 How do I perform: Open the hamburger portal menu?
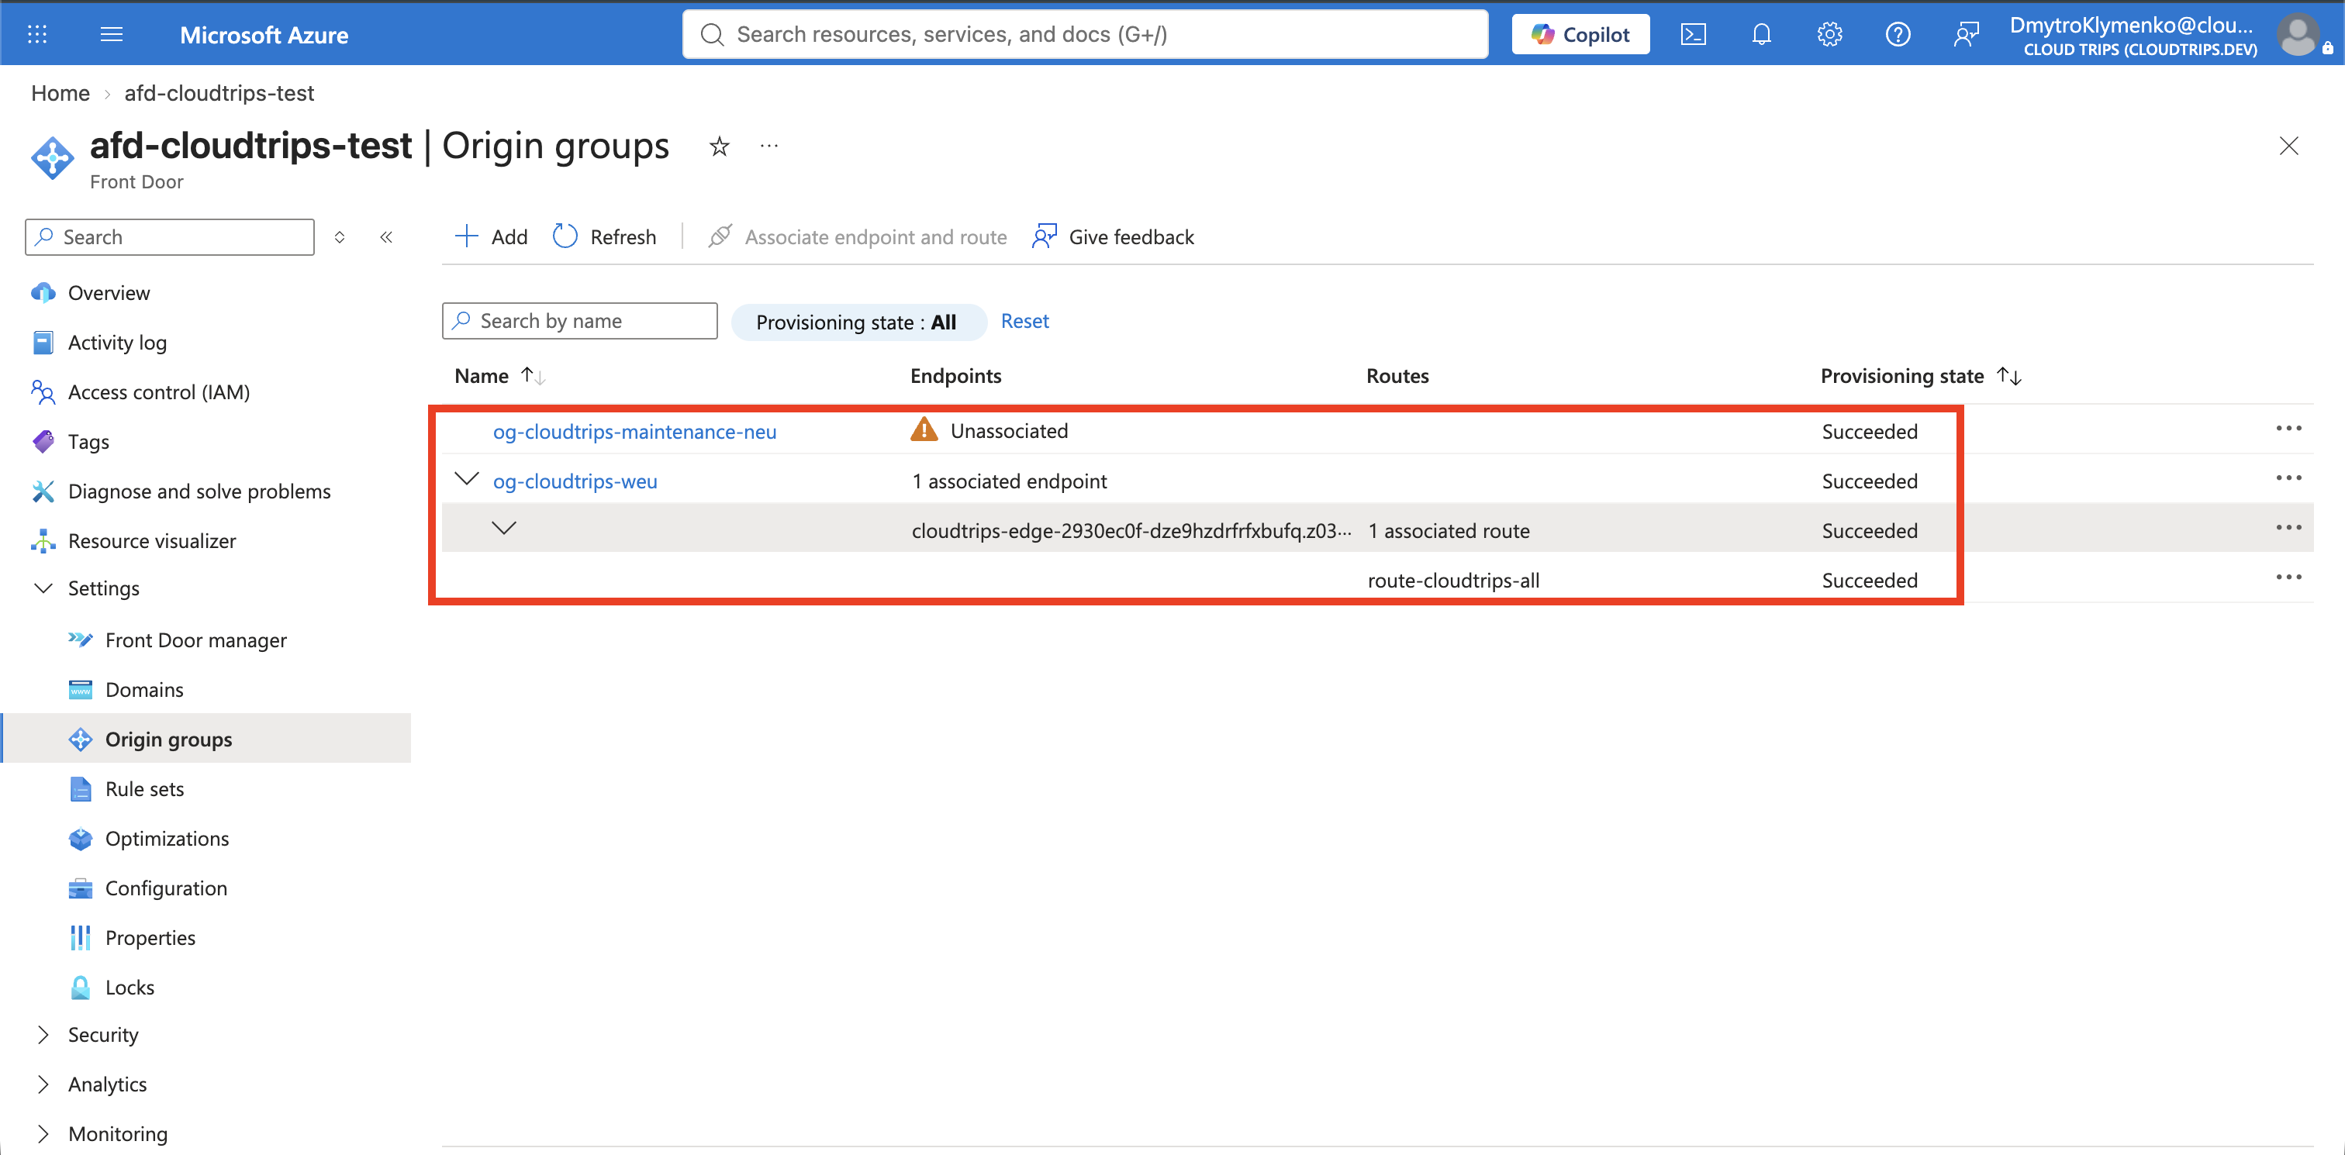tap(111, 35)
